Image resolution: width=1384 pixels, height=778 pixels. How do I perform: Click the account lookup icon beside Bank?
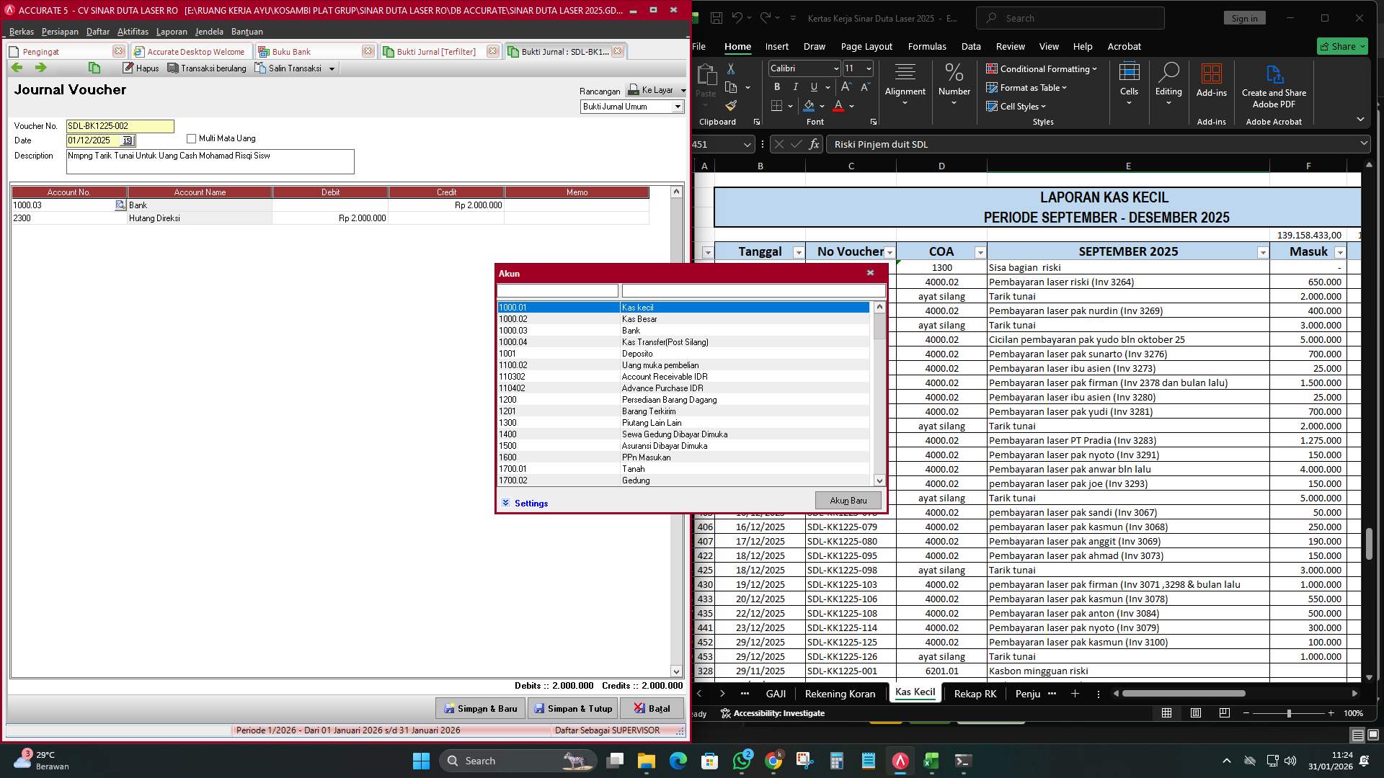(121, 205)
